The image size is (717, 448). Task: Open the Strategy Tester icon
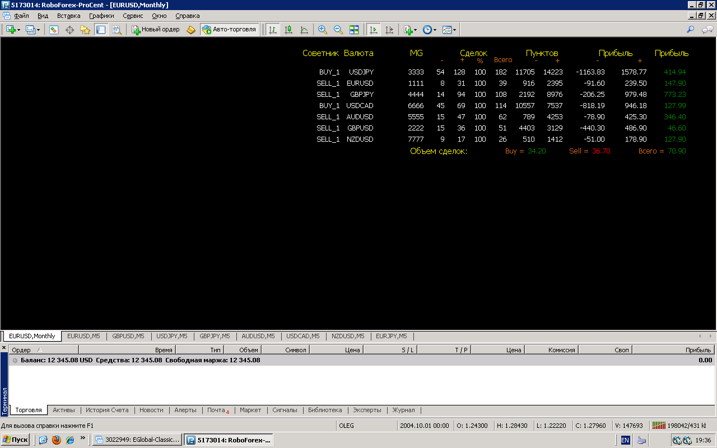coord(117,30)
